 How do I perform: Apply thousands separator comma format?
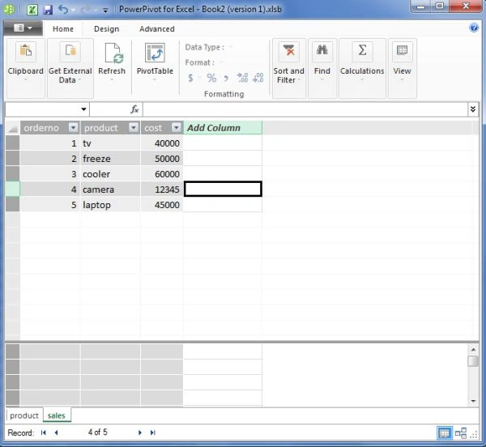[x=226, y=78]
